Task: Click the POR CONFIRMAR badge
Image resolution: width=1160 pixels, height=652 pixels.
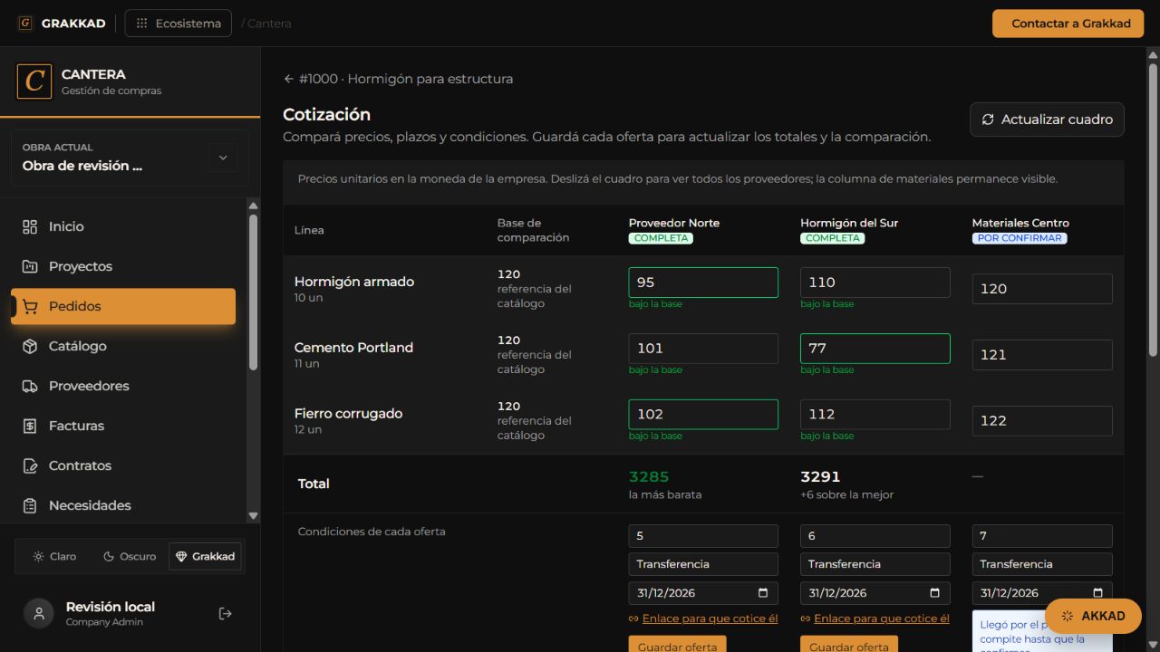Action: (1020, 238)
